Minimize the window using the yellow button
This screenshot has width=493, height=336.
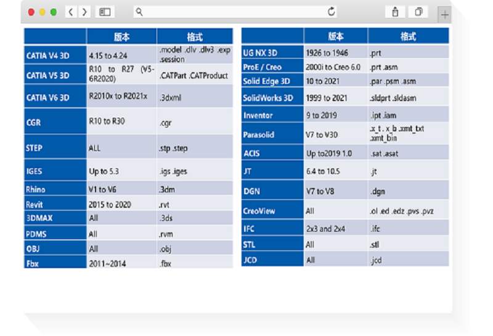pos(43,12)
